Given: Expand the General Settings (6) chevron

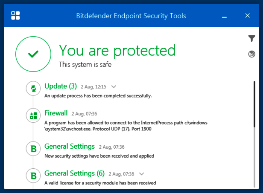Looking at the screenshot, I should point(142,174).
